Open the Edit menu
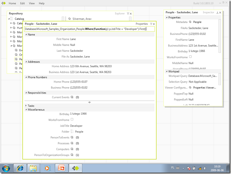 click(22, 3)
